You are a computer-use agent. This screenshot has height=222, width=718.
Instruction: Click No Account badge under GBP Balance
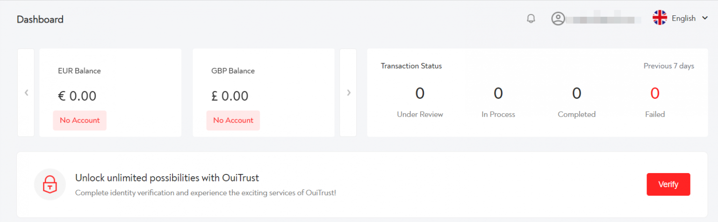[233, 120]
